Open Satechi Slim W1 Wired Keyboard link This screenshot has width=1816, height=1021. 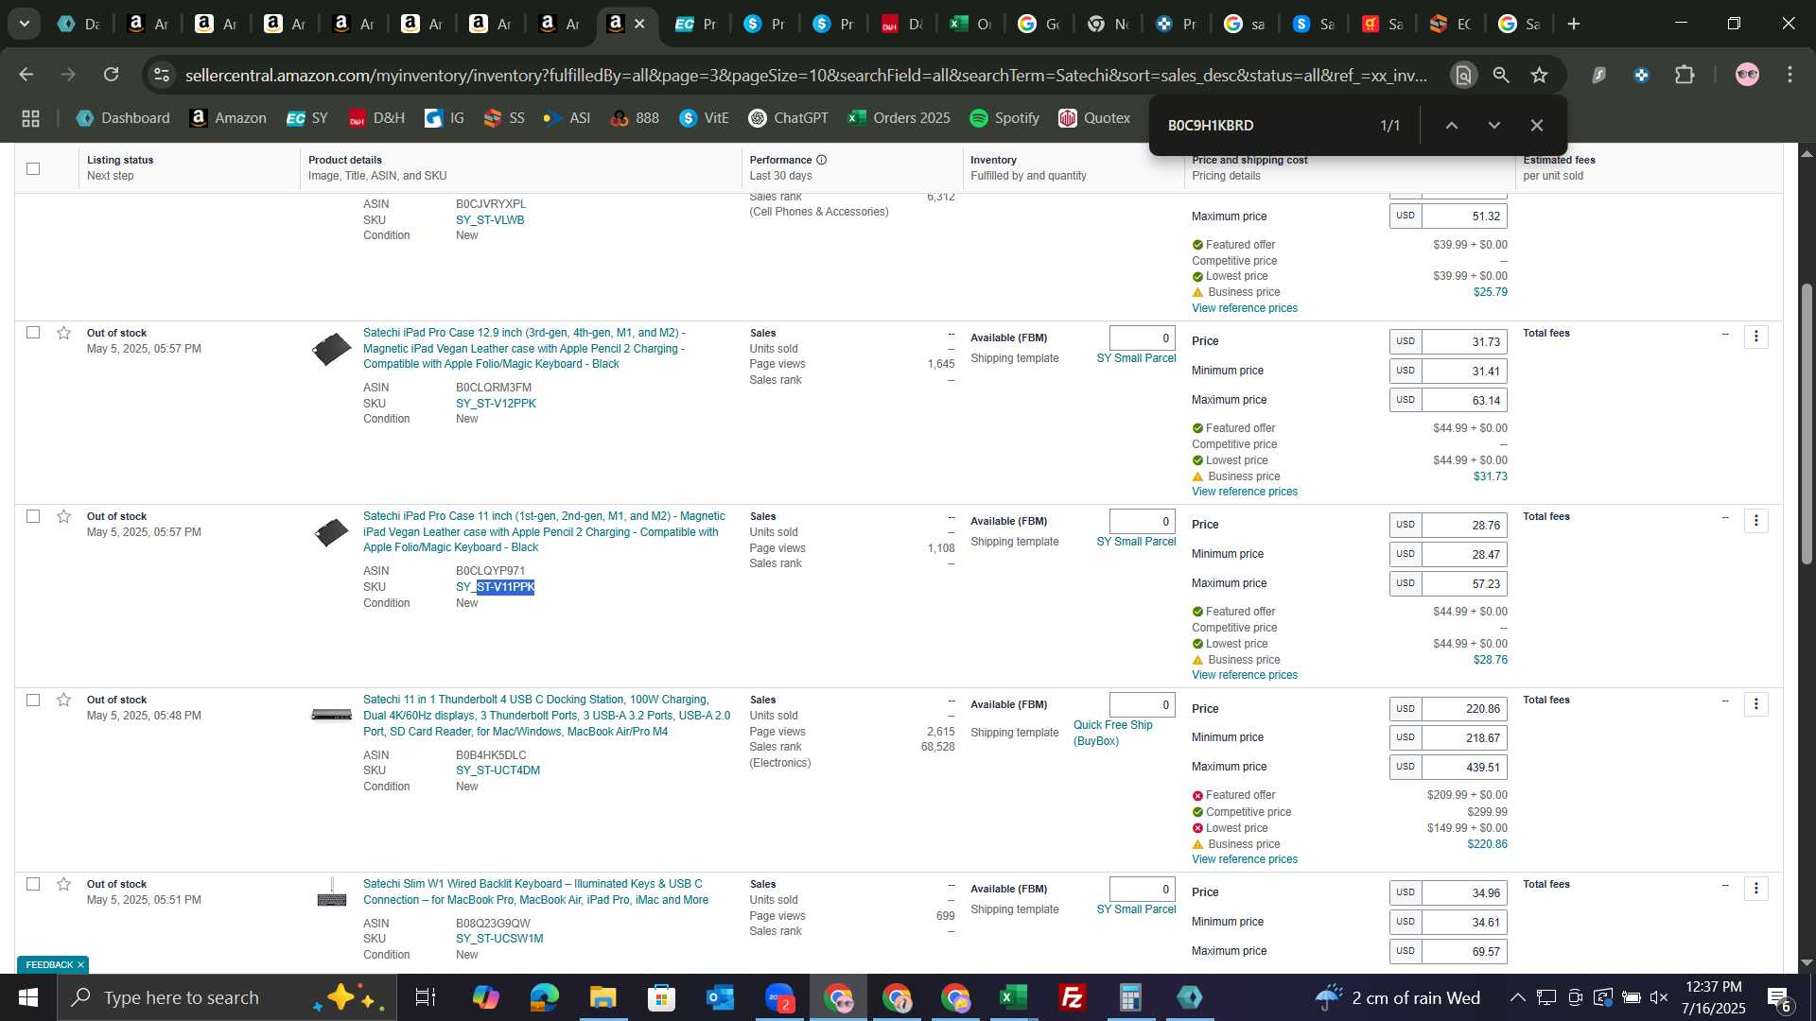click(535, 891)
